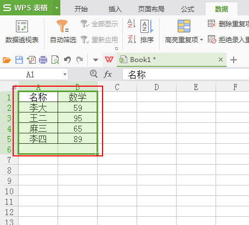Click cell containing 李大
Image resolution: width=249 pixels, height=225 pixels.
[x=38, y=108]
